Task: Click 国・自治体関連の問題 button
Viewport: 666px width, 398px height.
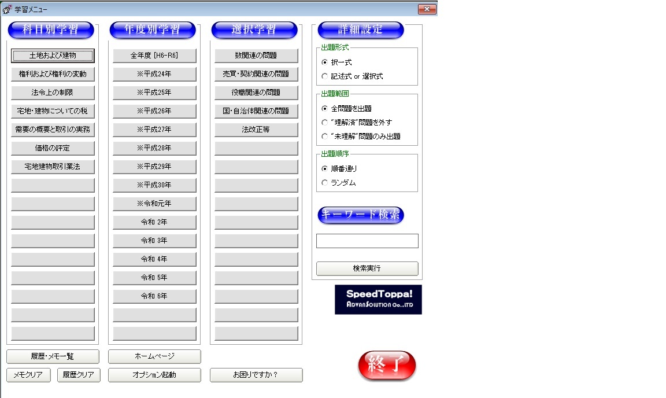Action: (256, 111)
